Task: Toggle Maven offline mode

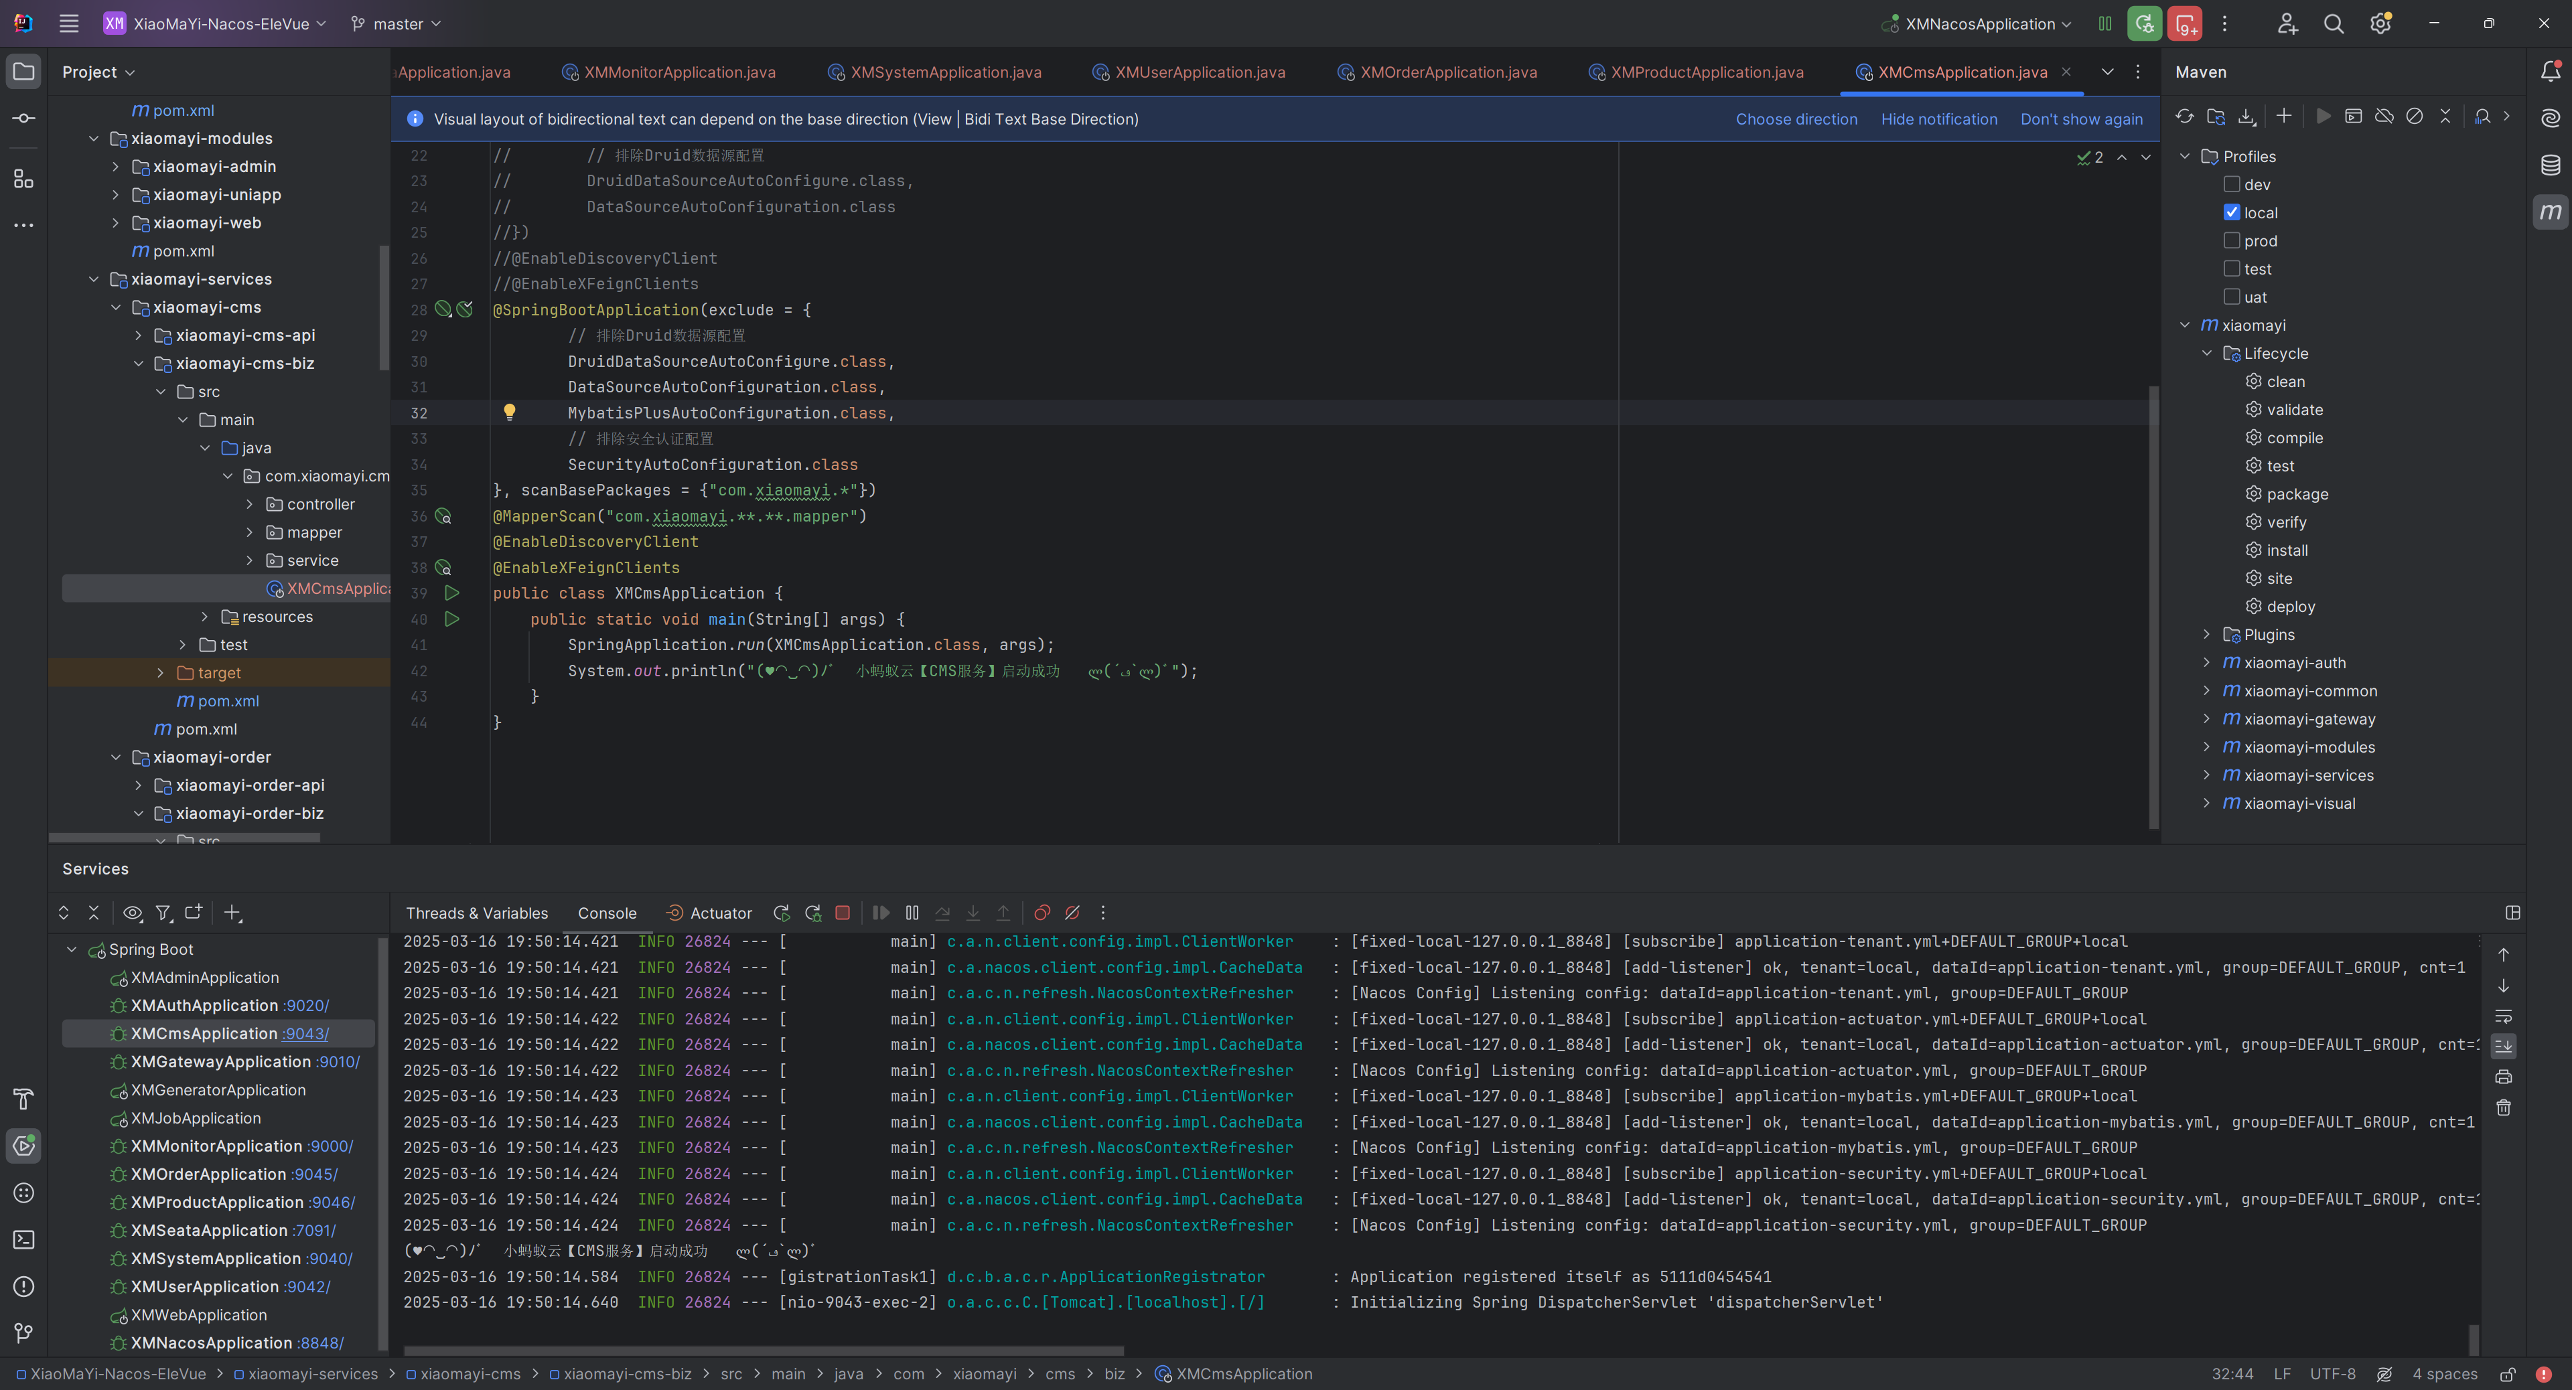Action: [x=2384, y=116]
